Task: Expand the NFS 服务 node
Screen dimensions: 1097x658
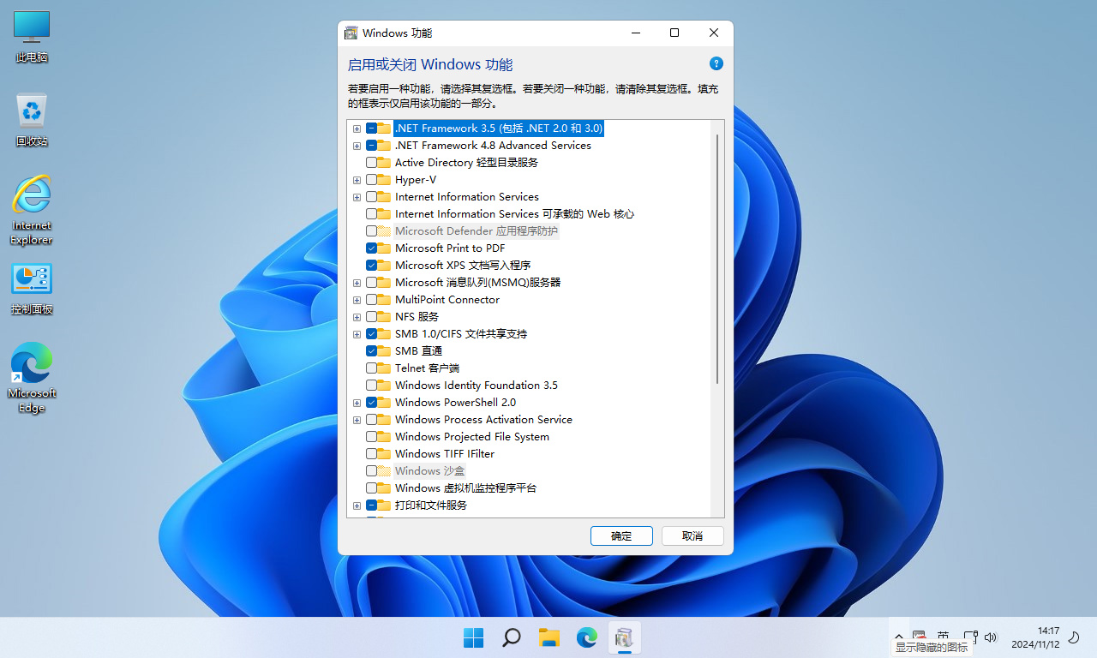Action: pos(357,317)
